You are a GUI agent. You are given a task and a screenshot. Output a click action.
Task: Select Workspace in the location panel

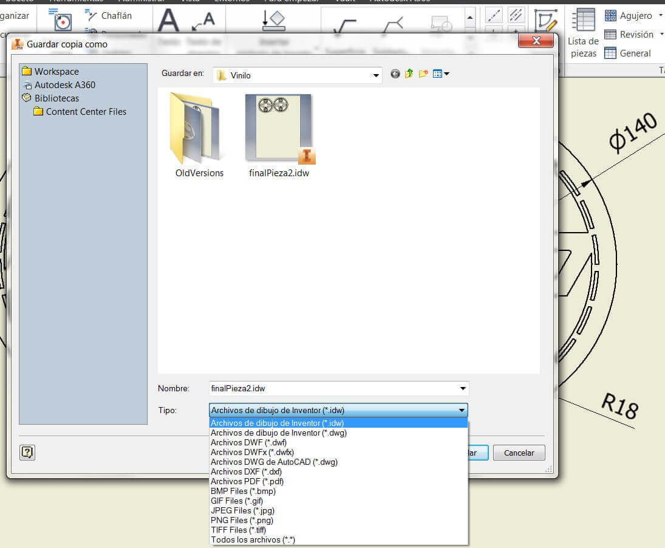56,72
